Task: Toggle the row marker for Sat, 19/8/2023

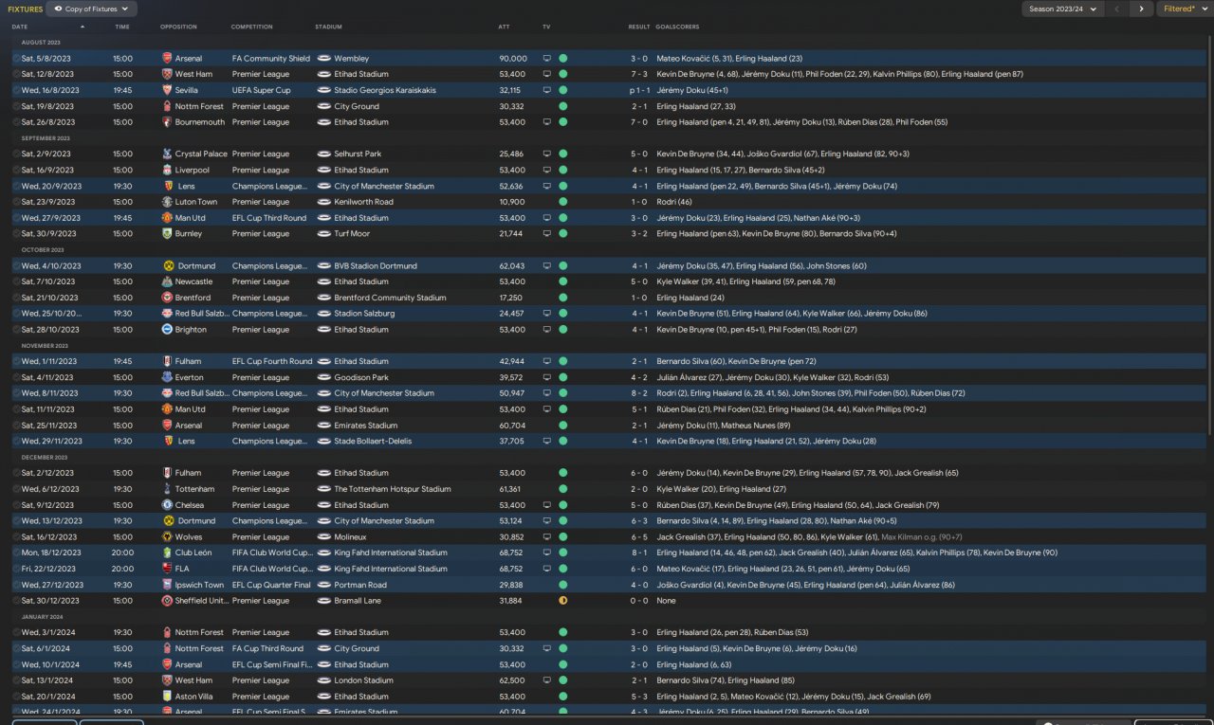Action: 16,106
